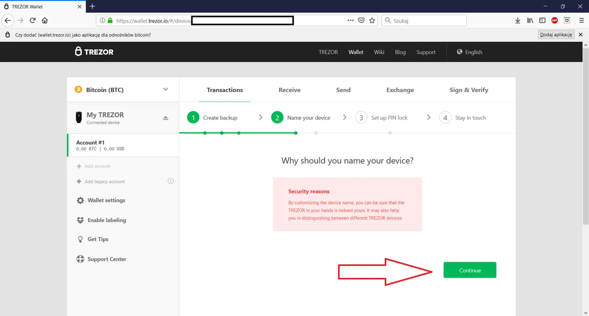Switch to the Transactions tab
Image resolution: width=589 pixels, height=316 pixels.
(225, 90)
